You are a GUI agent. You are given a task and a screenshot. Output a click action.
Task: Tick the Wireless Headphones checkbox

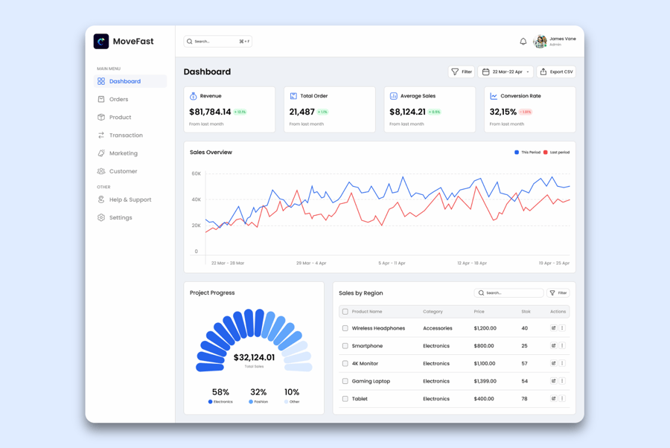point(345,328)
